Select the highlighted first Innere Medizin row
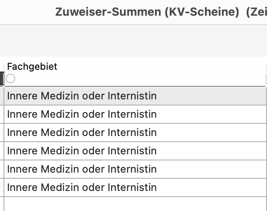Image resolution: width=267 pixels, height=211 pixels. point(135,96)
